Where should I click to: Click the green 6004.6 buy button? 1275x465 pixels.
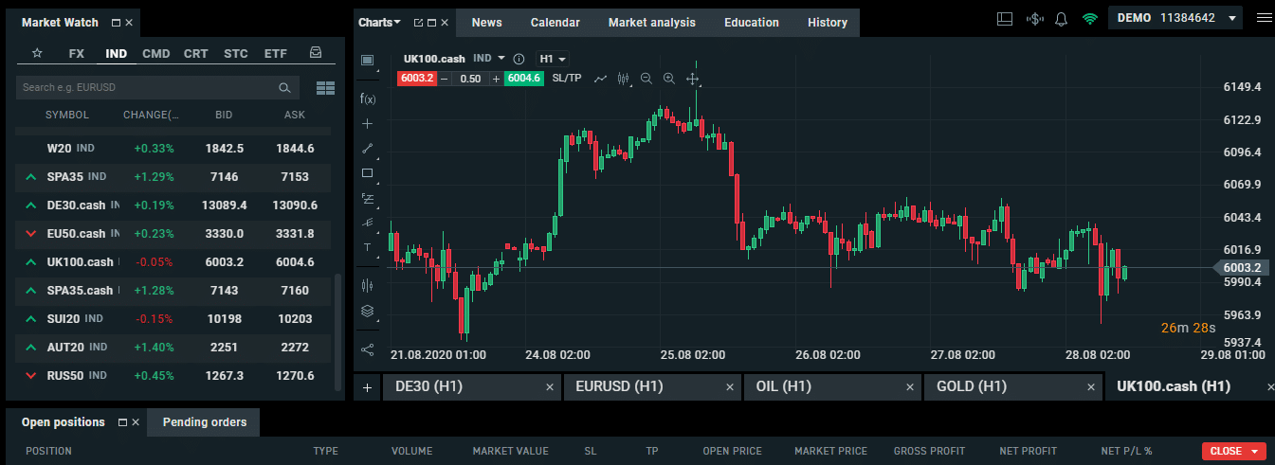(523, 79)
